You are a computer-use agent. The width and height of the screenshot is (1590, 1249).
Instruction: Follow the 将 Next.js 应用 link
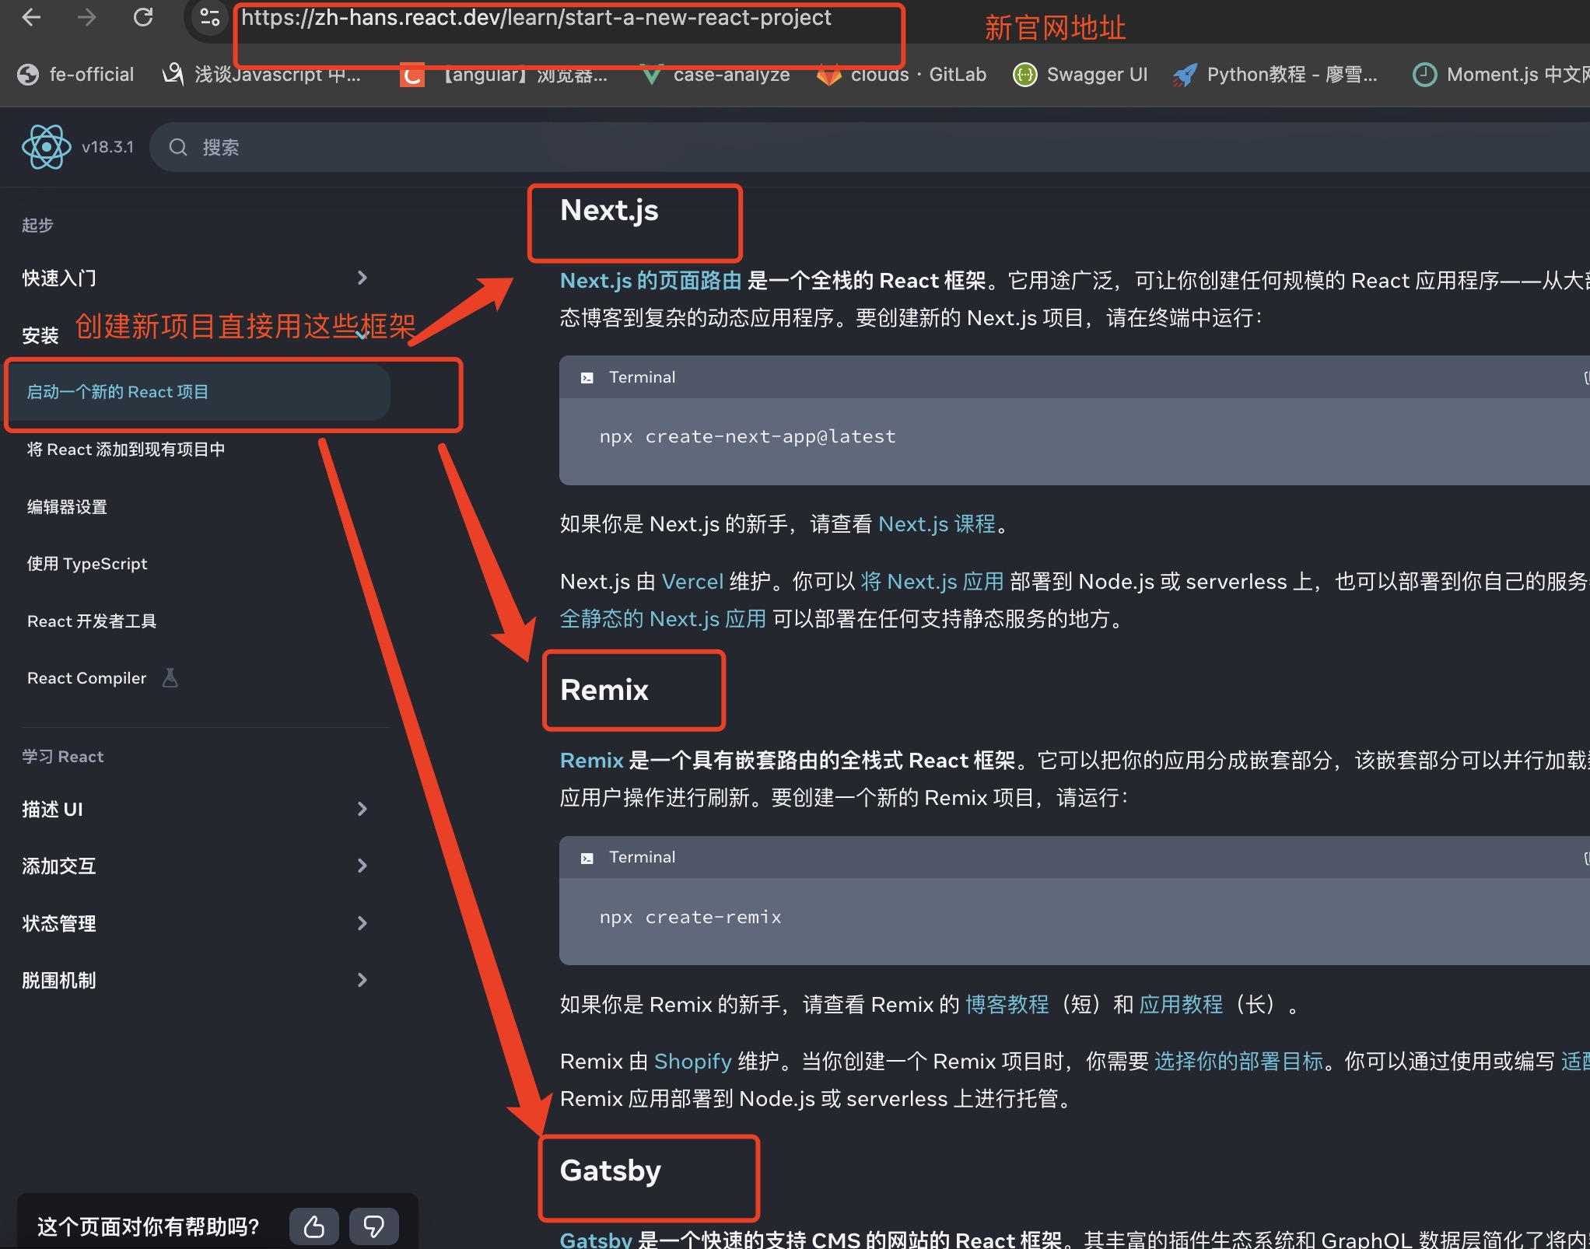point(933,582)
